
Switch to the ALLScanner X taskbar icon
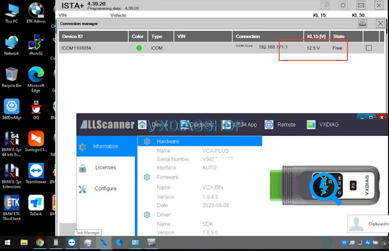click(x=103, y=242)
